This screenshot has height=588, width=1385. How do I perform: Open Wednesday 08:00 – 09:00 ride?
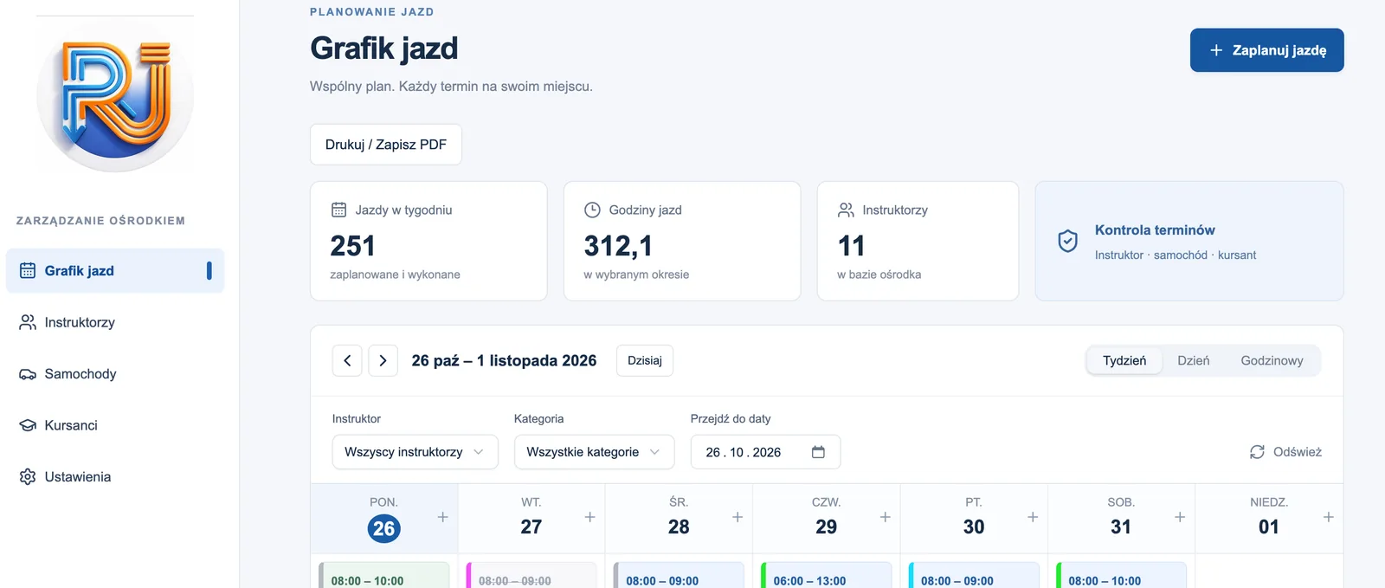679,576
